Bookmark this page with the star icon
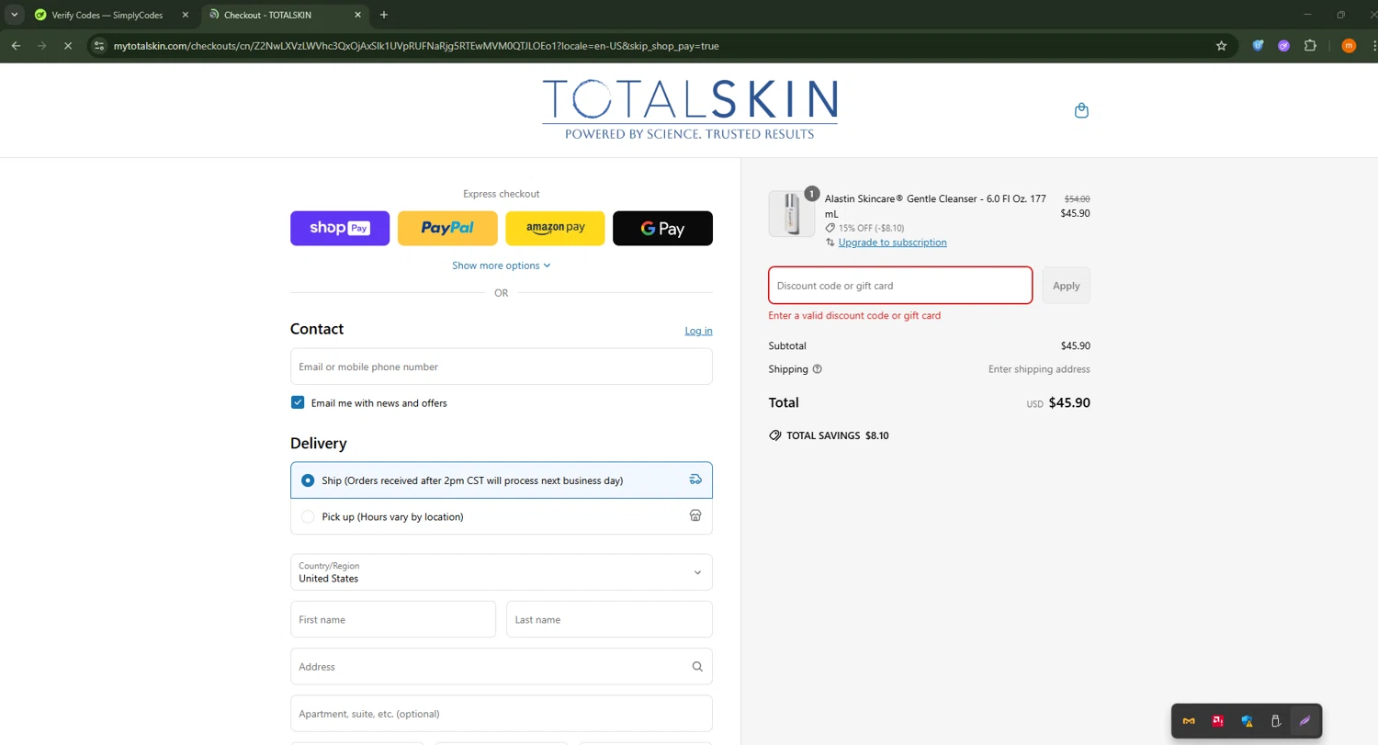 point(1221,46)
